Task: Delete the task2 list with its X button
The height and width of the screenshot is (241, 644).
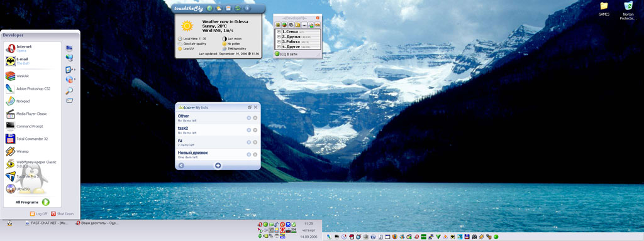Action: [255, 130]
